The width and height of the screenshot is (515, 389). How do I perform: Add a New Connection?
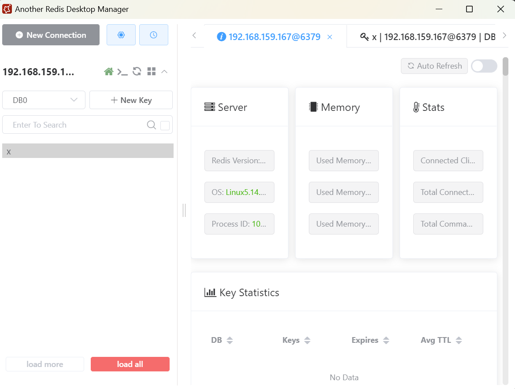click(x=51, y=35)
